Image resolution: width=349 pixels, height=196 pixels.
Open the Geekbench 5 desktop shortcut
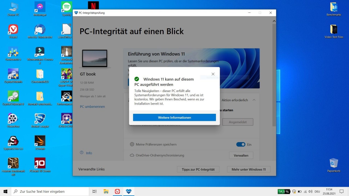[x=13, y=53]
